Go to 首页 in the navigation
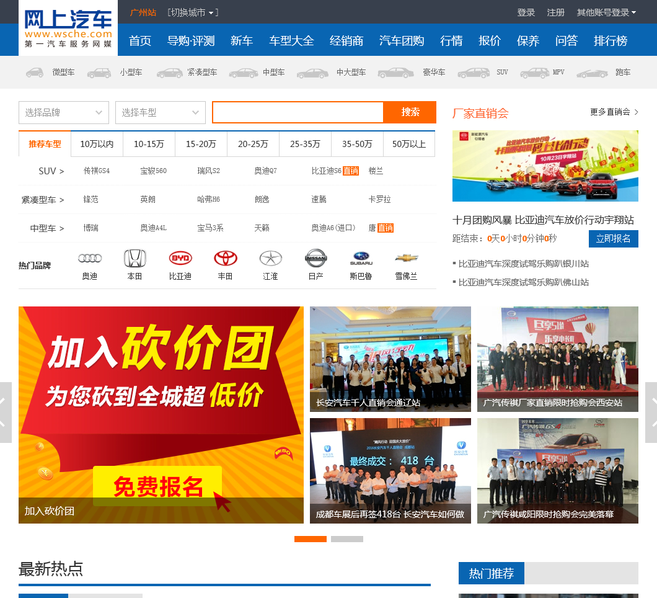 point(140,41)
